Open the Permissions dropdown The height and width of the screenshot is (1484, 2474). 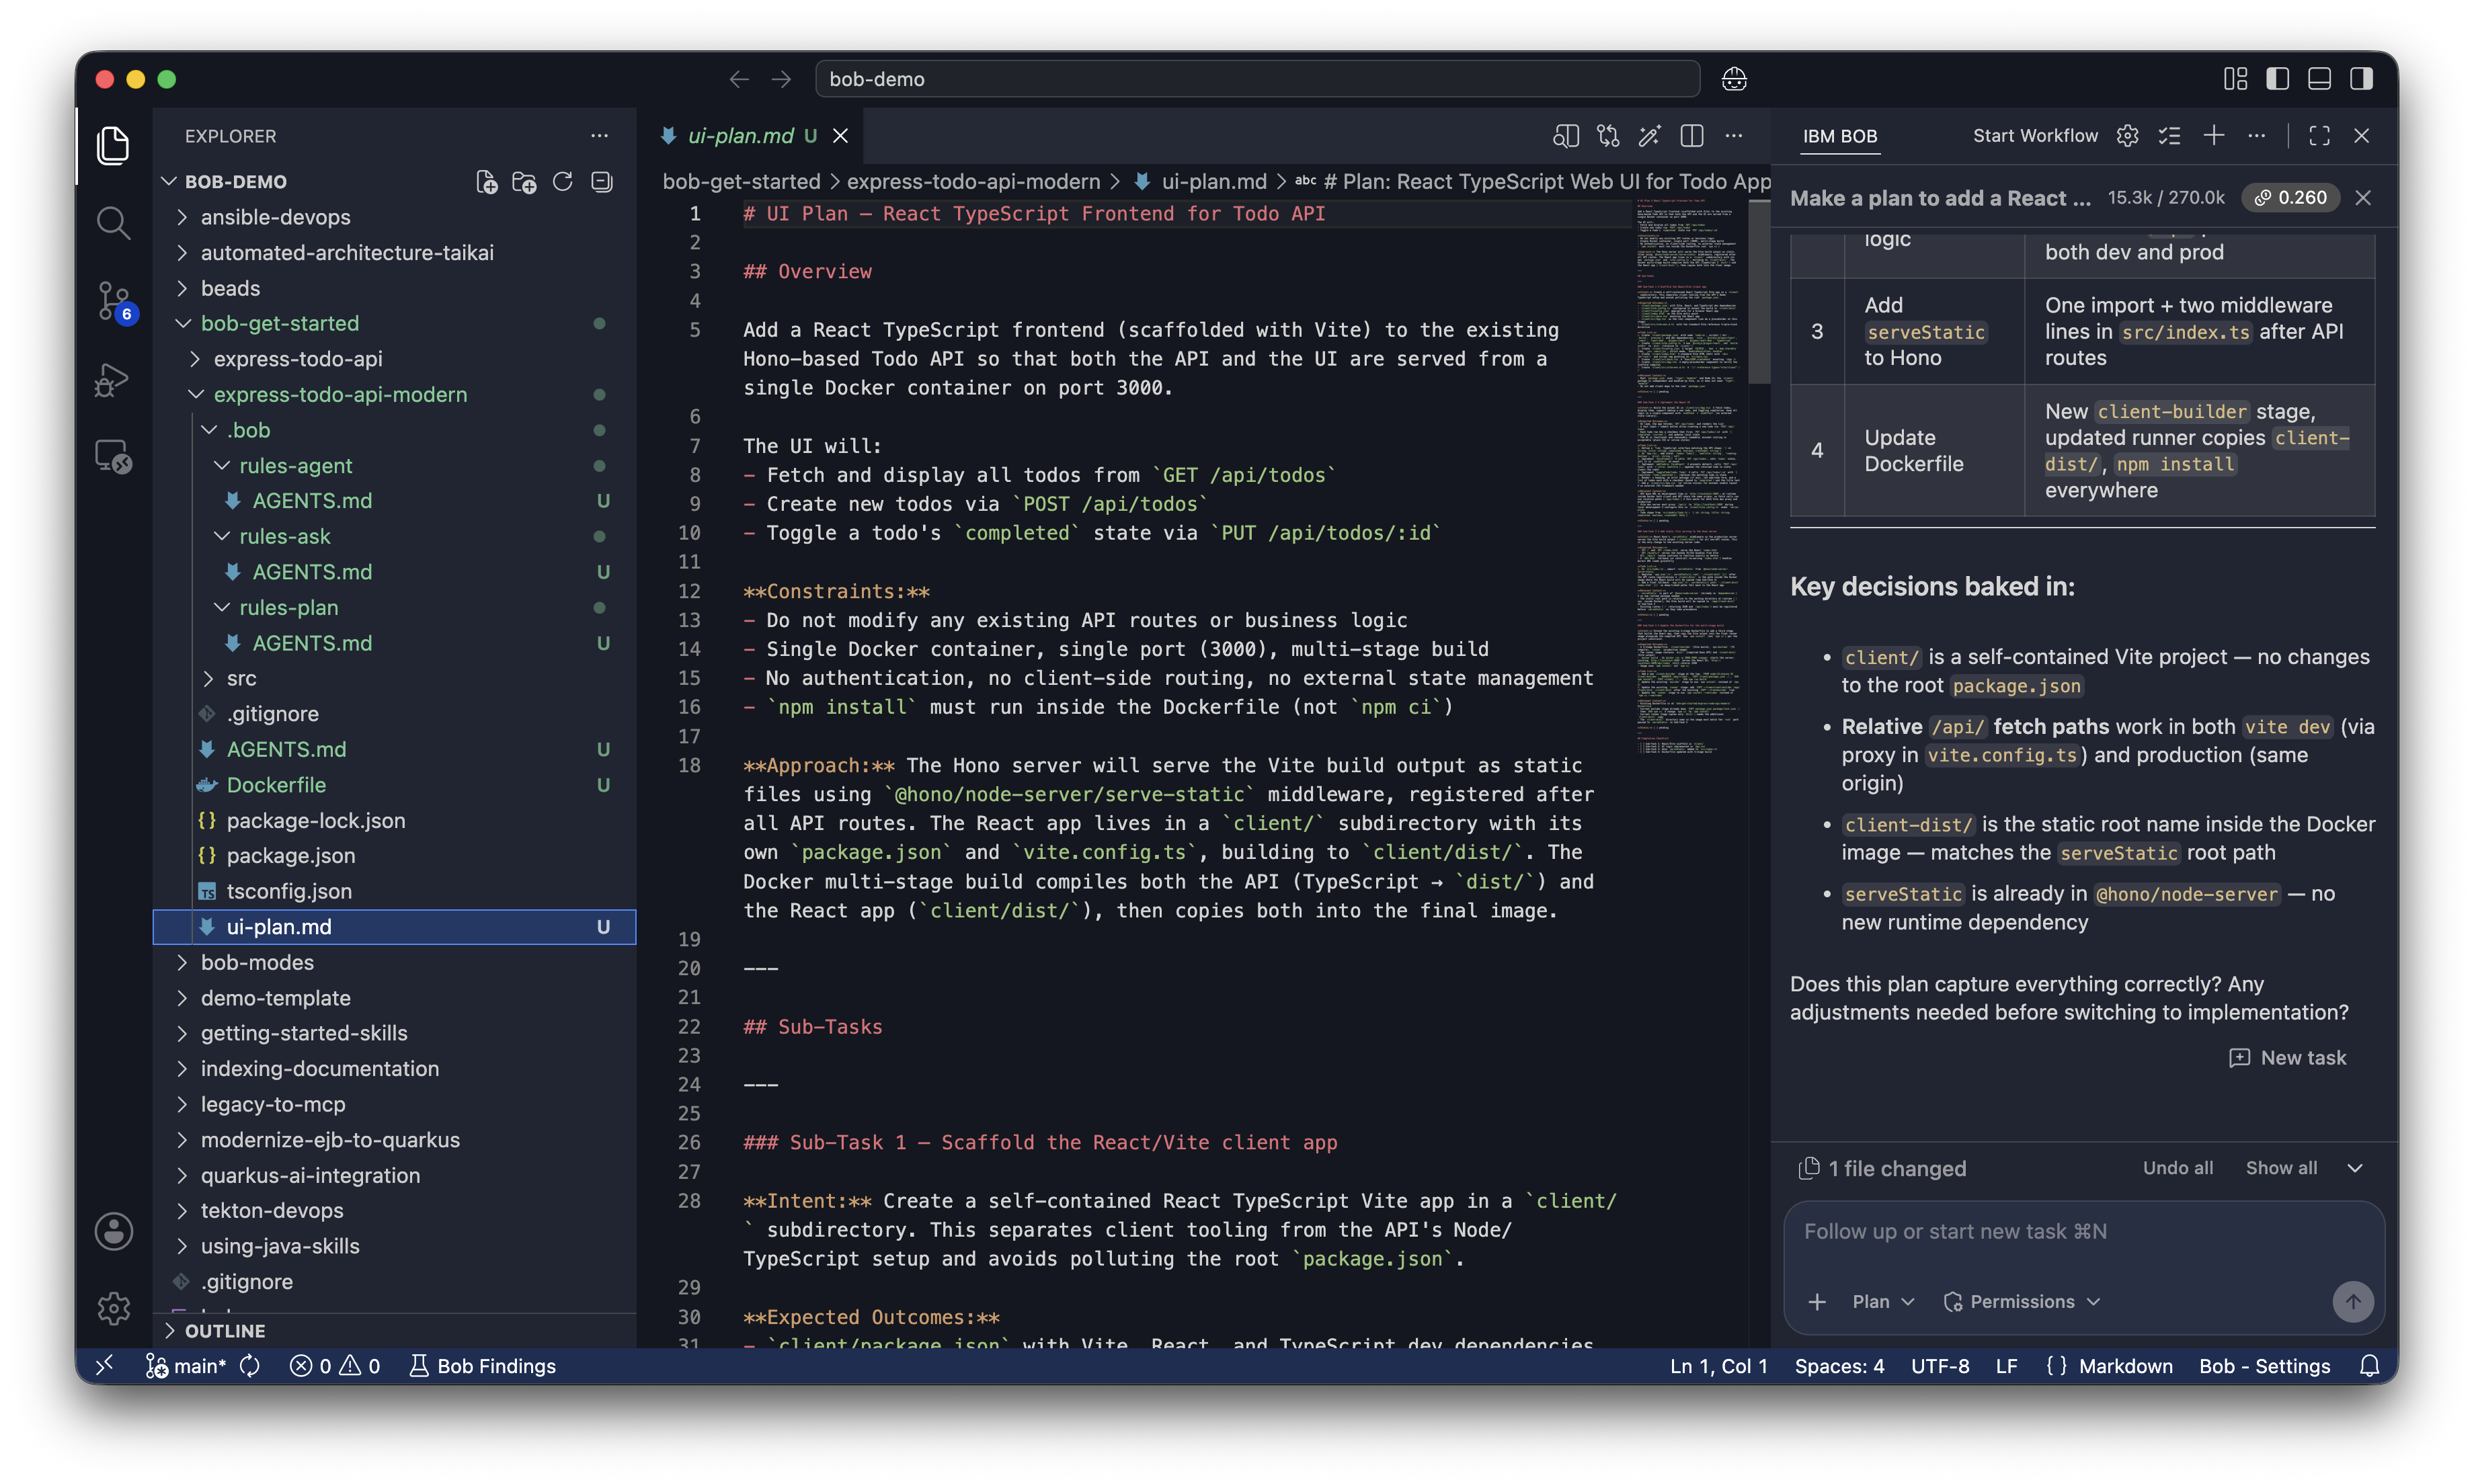click(2021, 1301)
